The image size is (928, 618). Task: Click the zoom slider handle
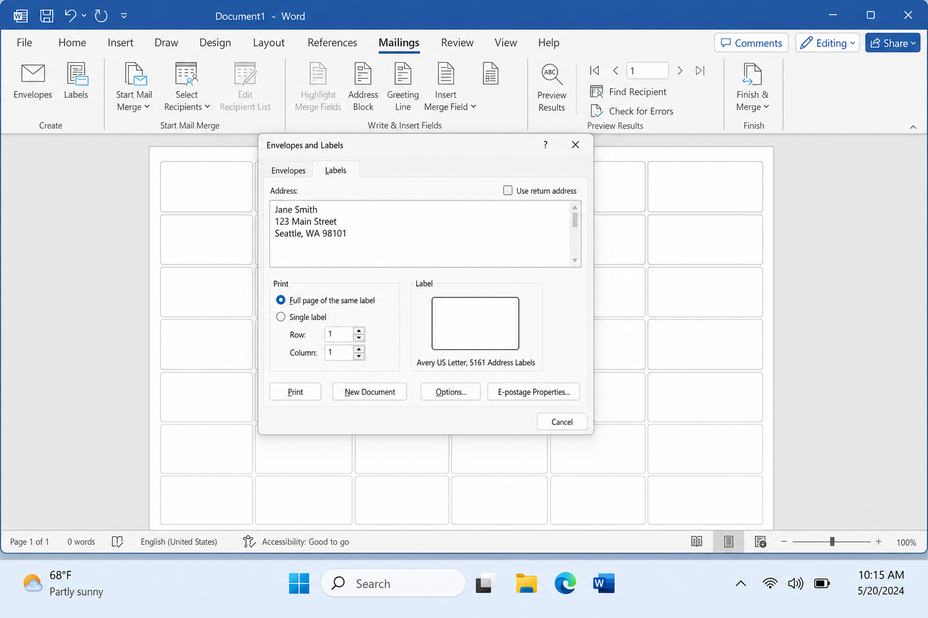tap(832, 542)
